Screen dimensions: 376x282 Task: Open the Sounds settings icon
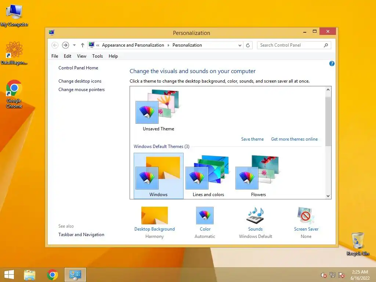(256, 215)
